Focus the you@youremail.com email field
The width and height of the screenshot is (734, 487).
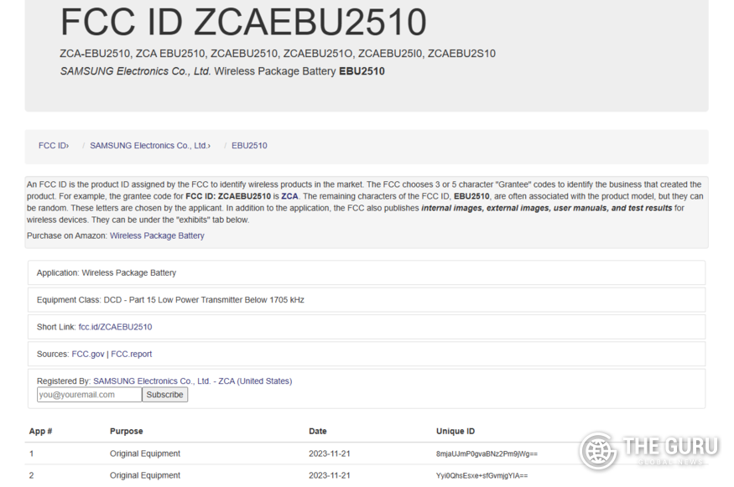90,394
